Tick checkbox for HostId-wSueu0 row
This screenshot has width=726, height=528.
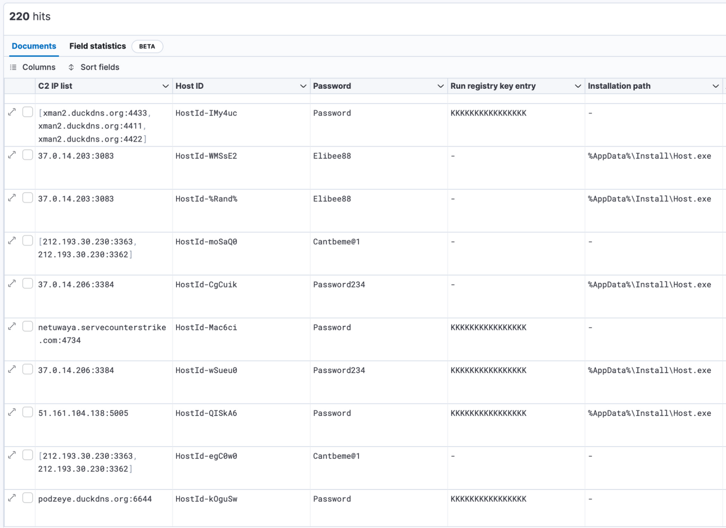pyautogui.click(x=28, y=369)
